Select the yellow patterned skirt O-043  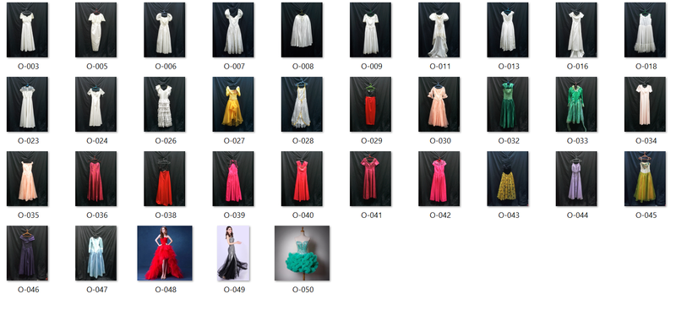point(508,179)
